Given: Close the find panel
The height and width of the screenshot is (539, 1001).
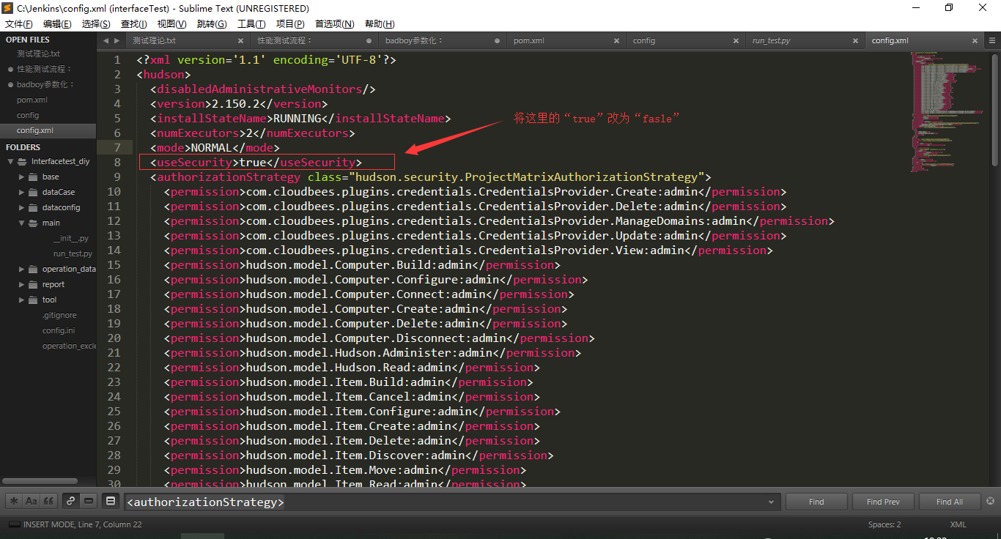Looking at the screenshot, I should 990,501.
